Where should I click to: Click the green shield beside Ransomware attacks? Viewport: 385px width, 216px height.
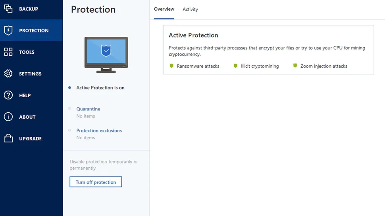(171, 66)
